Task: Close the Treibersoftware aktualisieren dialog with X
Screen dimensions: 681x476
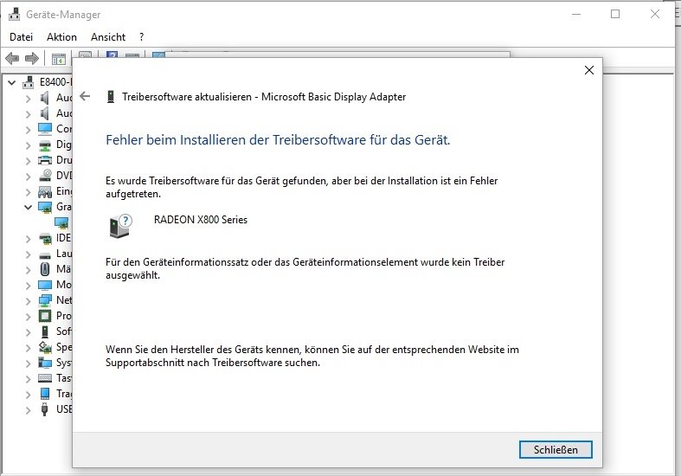Action: point(589,70)
